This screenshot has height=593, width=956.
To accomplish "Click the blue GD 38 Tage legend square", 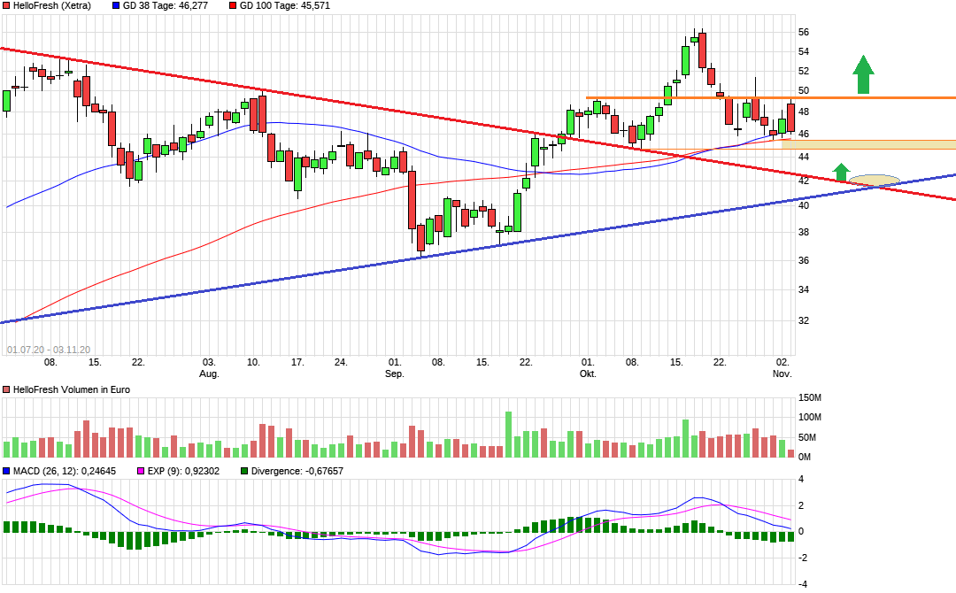I will (117, 5).
